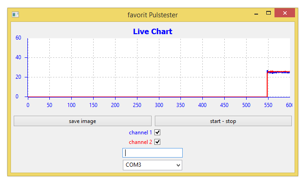306x184 pixels.
Task: Click the y-axis label 20
Action: pos(18,77)
